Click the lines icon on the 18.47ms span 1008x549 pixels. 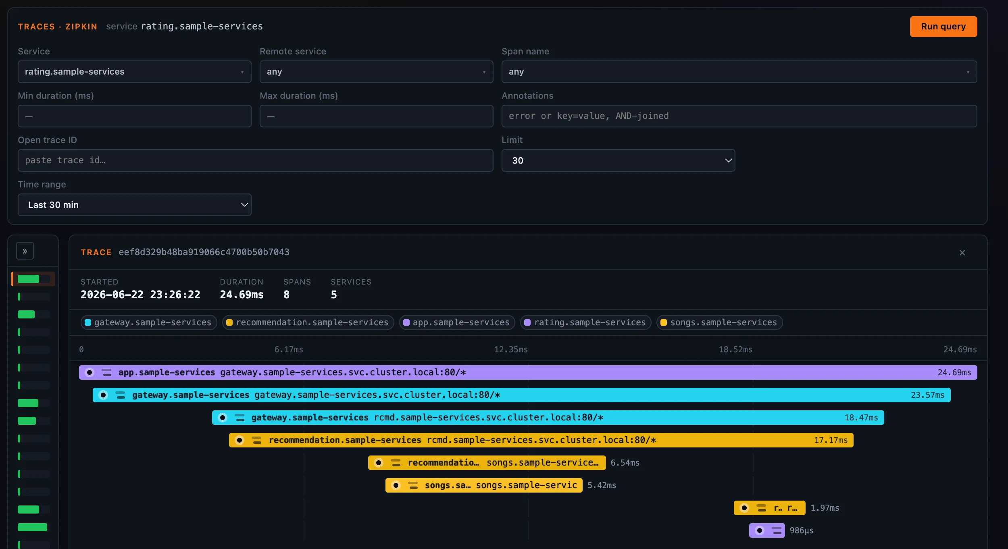[x=240, y=418]
